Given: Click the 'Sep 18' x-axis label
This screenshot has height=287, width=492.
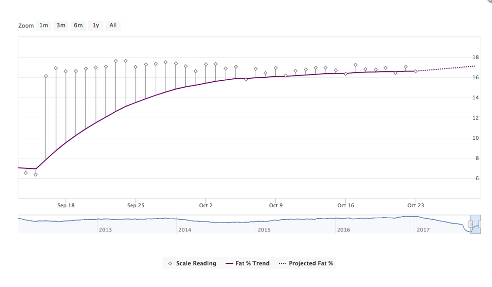Looking at the screenshot, I should click(x=66, y=205).
